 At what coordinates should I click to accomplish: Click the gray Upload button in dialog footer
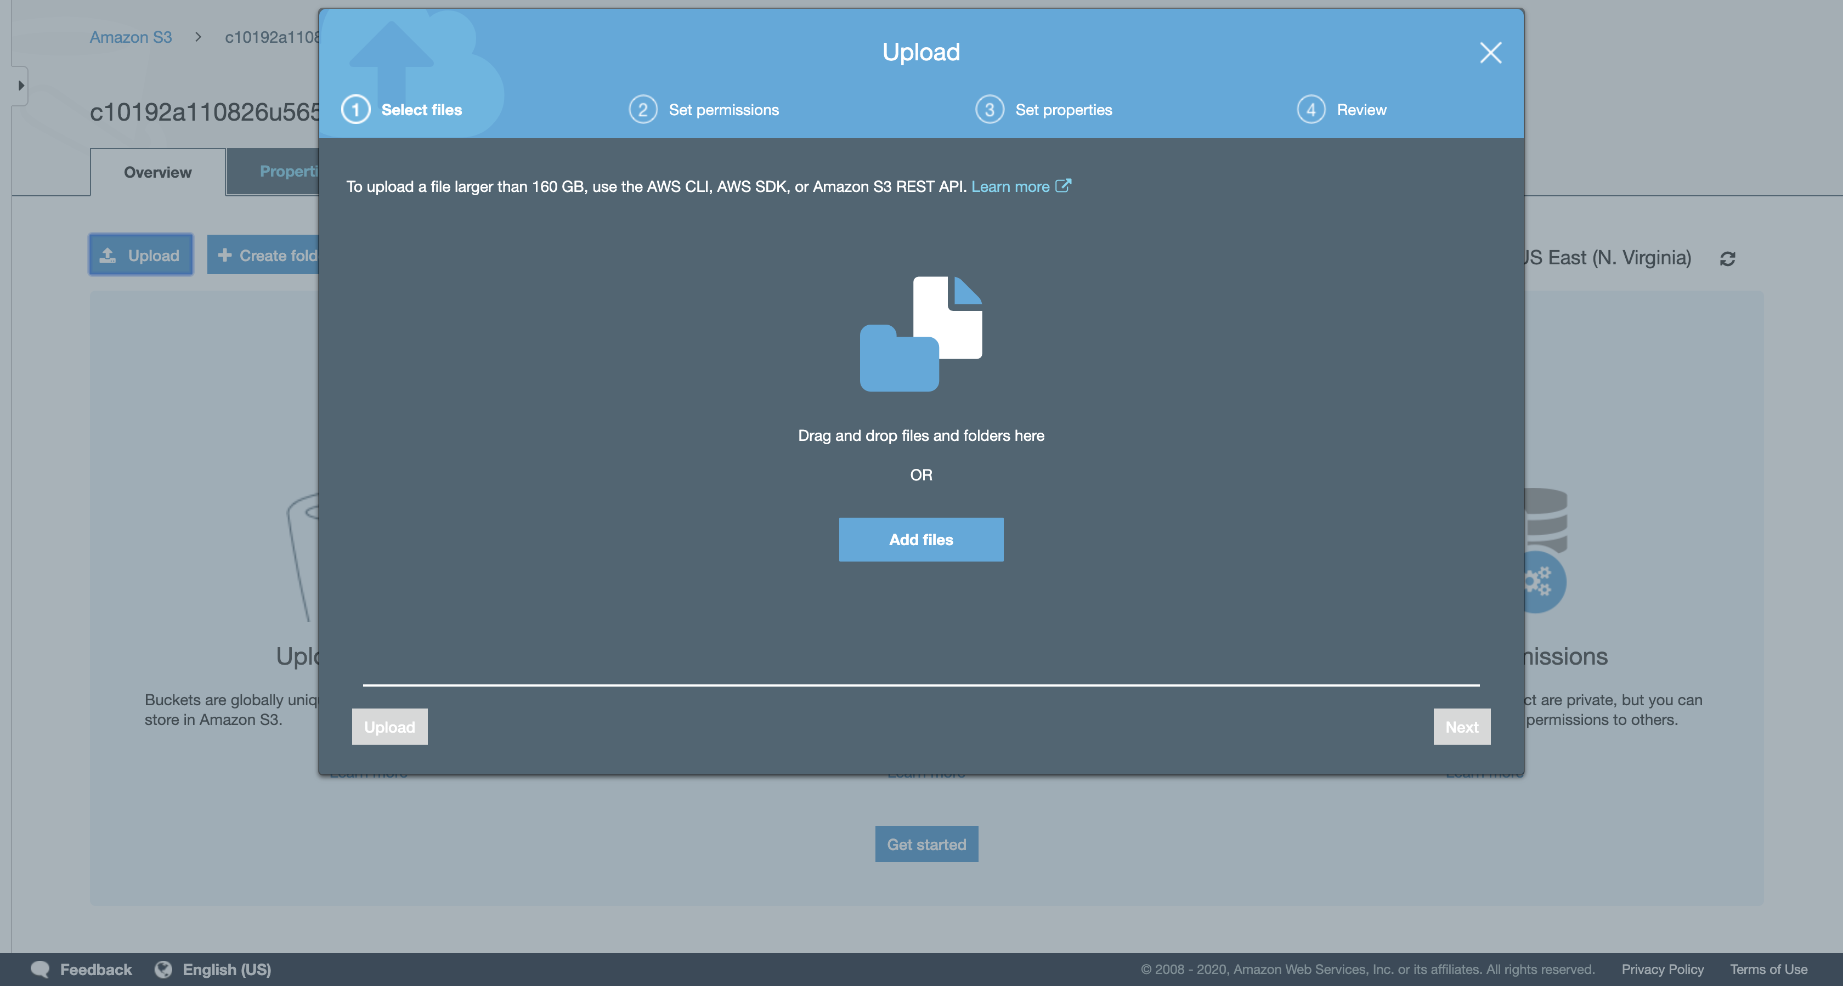click(x=389, y=727)
